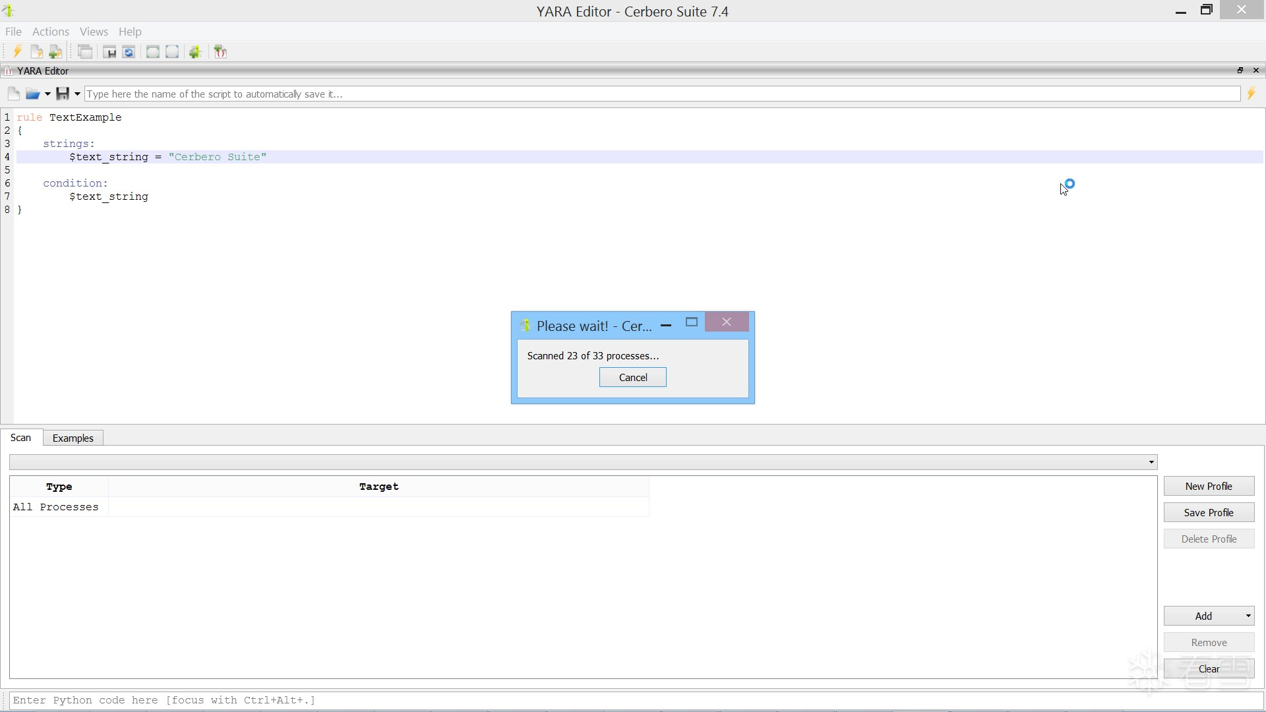The height and width of the screenshot is (712, 1266).
Task: Expand the save floppy dropdown arrow
Action: coord(77,94)
